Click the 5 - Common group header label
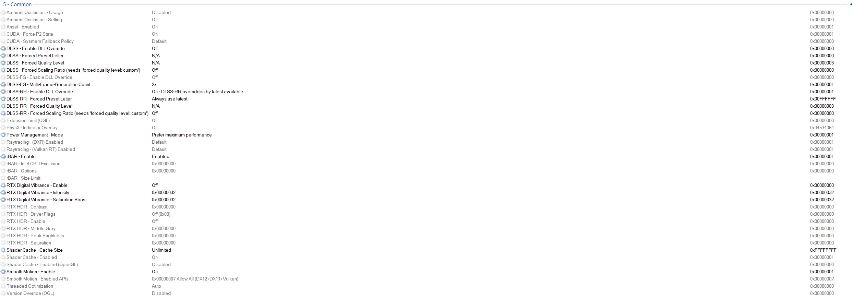The height and width of the screenshot is (299, 852). point(17,4)
